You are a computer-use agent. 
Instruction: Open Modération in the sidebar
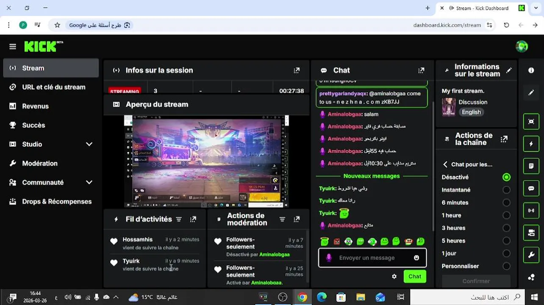[51, 164]
